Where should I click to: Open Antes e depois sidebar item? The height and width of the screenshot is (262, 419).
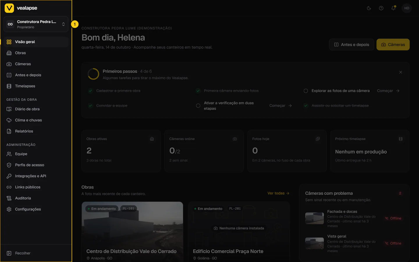36,75
